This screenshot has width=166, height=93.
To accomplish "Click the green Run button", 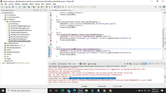I will (24, 7).
